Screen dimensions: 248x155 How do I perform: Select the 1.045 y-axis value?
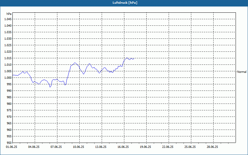tap(8, 19)
